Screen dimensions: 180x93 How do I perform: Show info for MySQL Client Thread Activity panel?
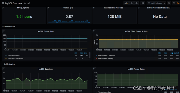point(93,31)
